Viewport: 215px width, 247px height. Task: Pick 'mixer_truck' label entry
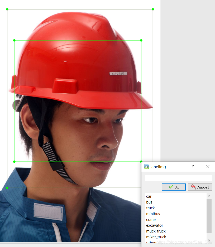pos(176,237)
